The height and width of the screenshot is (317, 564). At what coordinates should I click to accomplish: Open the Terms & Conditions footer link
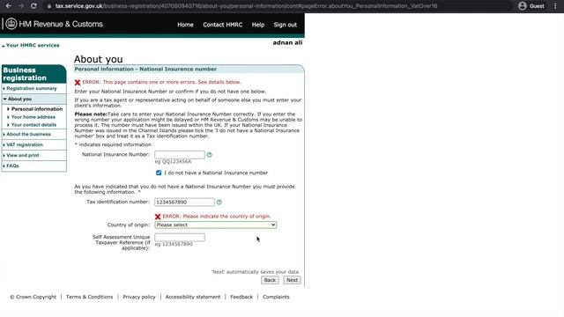coord(89,297)
